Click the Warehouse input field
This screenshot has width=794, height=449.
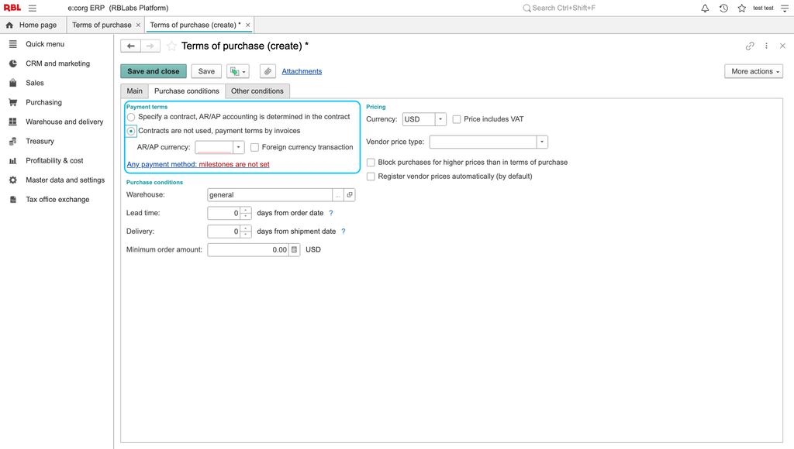[270, 194]
